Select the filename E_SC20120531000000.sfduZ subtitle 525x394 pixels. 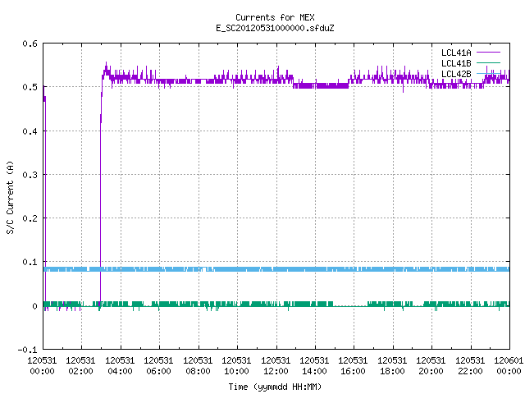[275, 28]
